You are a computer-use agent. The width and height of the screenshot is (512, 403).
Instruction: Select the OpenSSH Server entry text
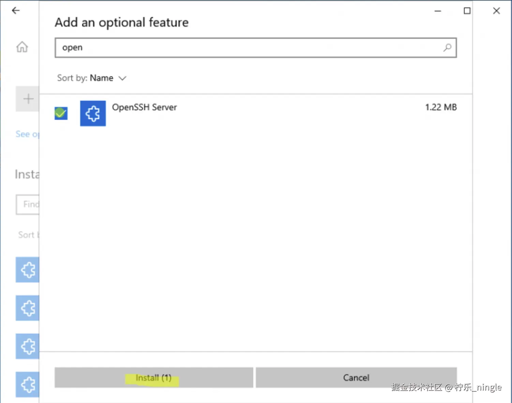[x=145, y=107]
